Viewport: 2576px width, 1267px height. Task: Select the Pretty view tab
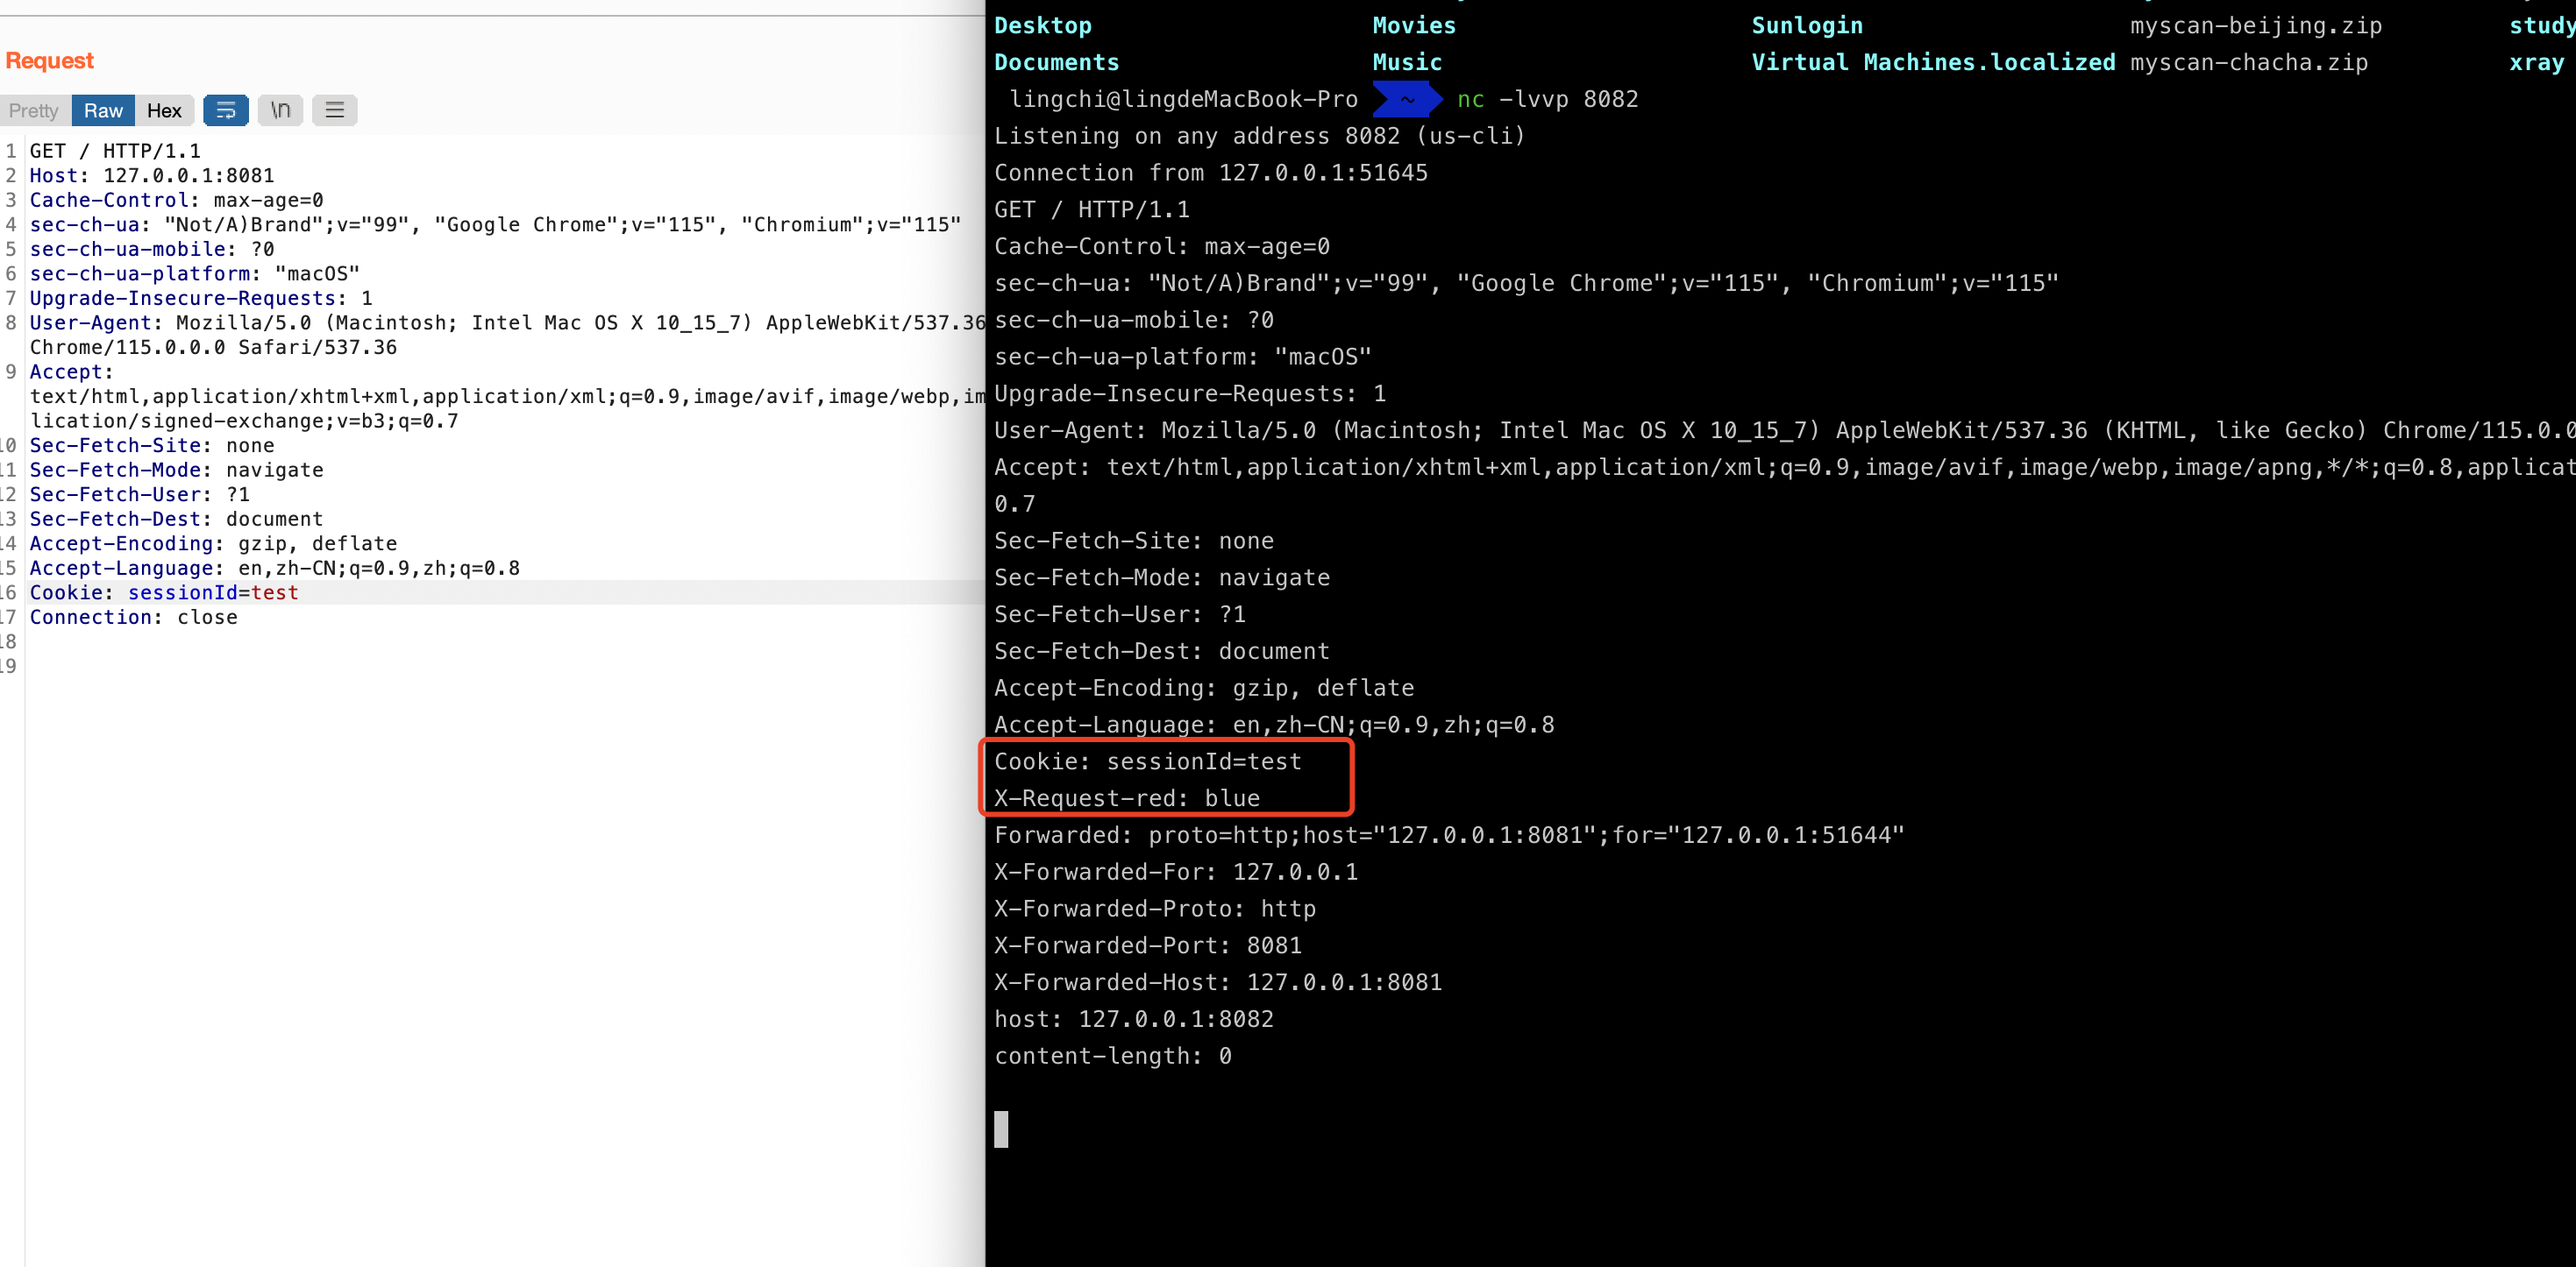coord(34,110)
